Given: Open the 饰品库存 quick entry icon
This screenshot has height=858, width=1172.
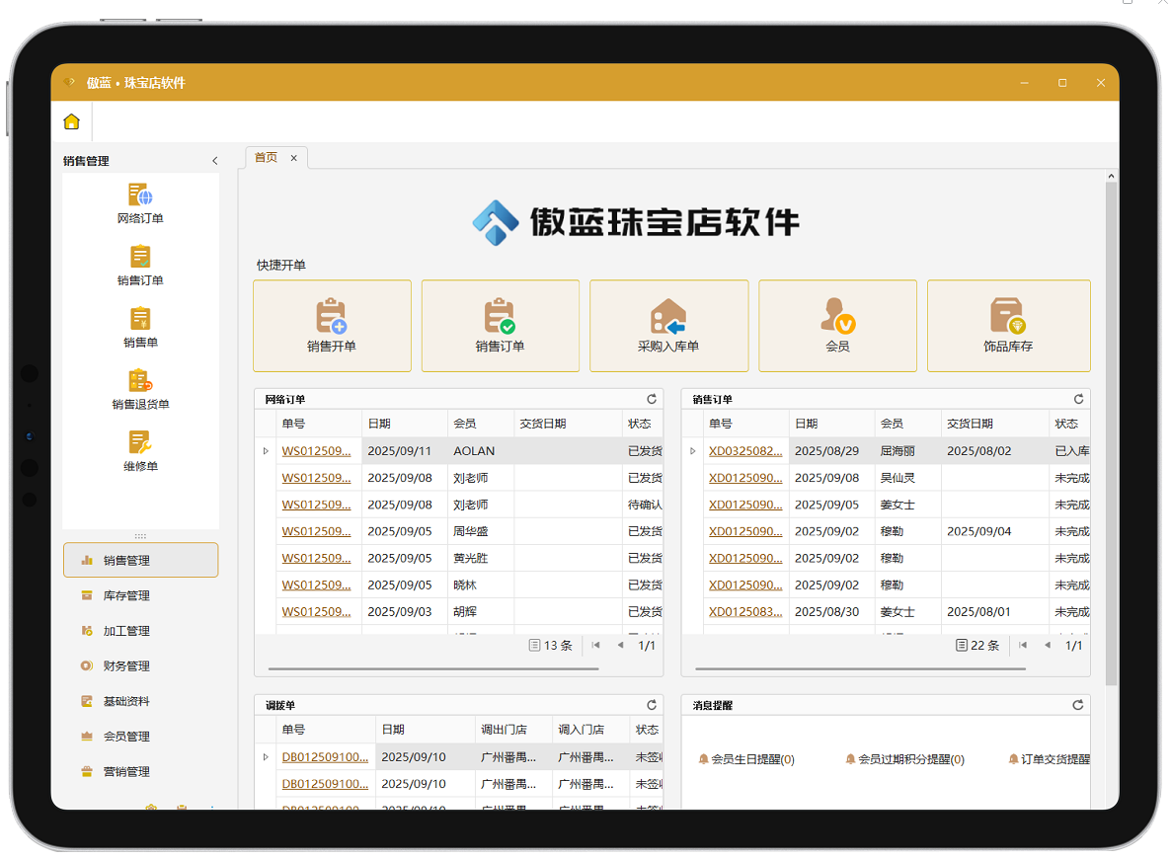Looking at the screenshot, I should coord(1007,326).
